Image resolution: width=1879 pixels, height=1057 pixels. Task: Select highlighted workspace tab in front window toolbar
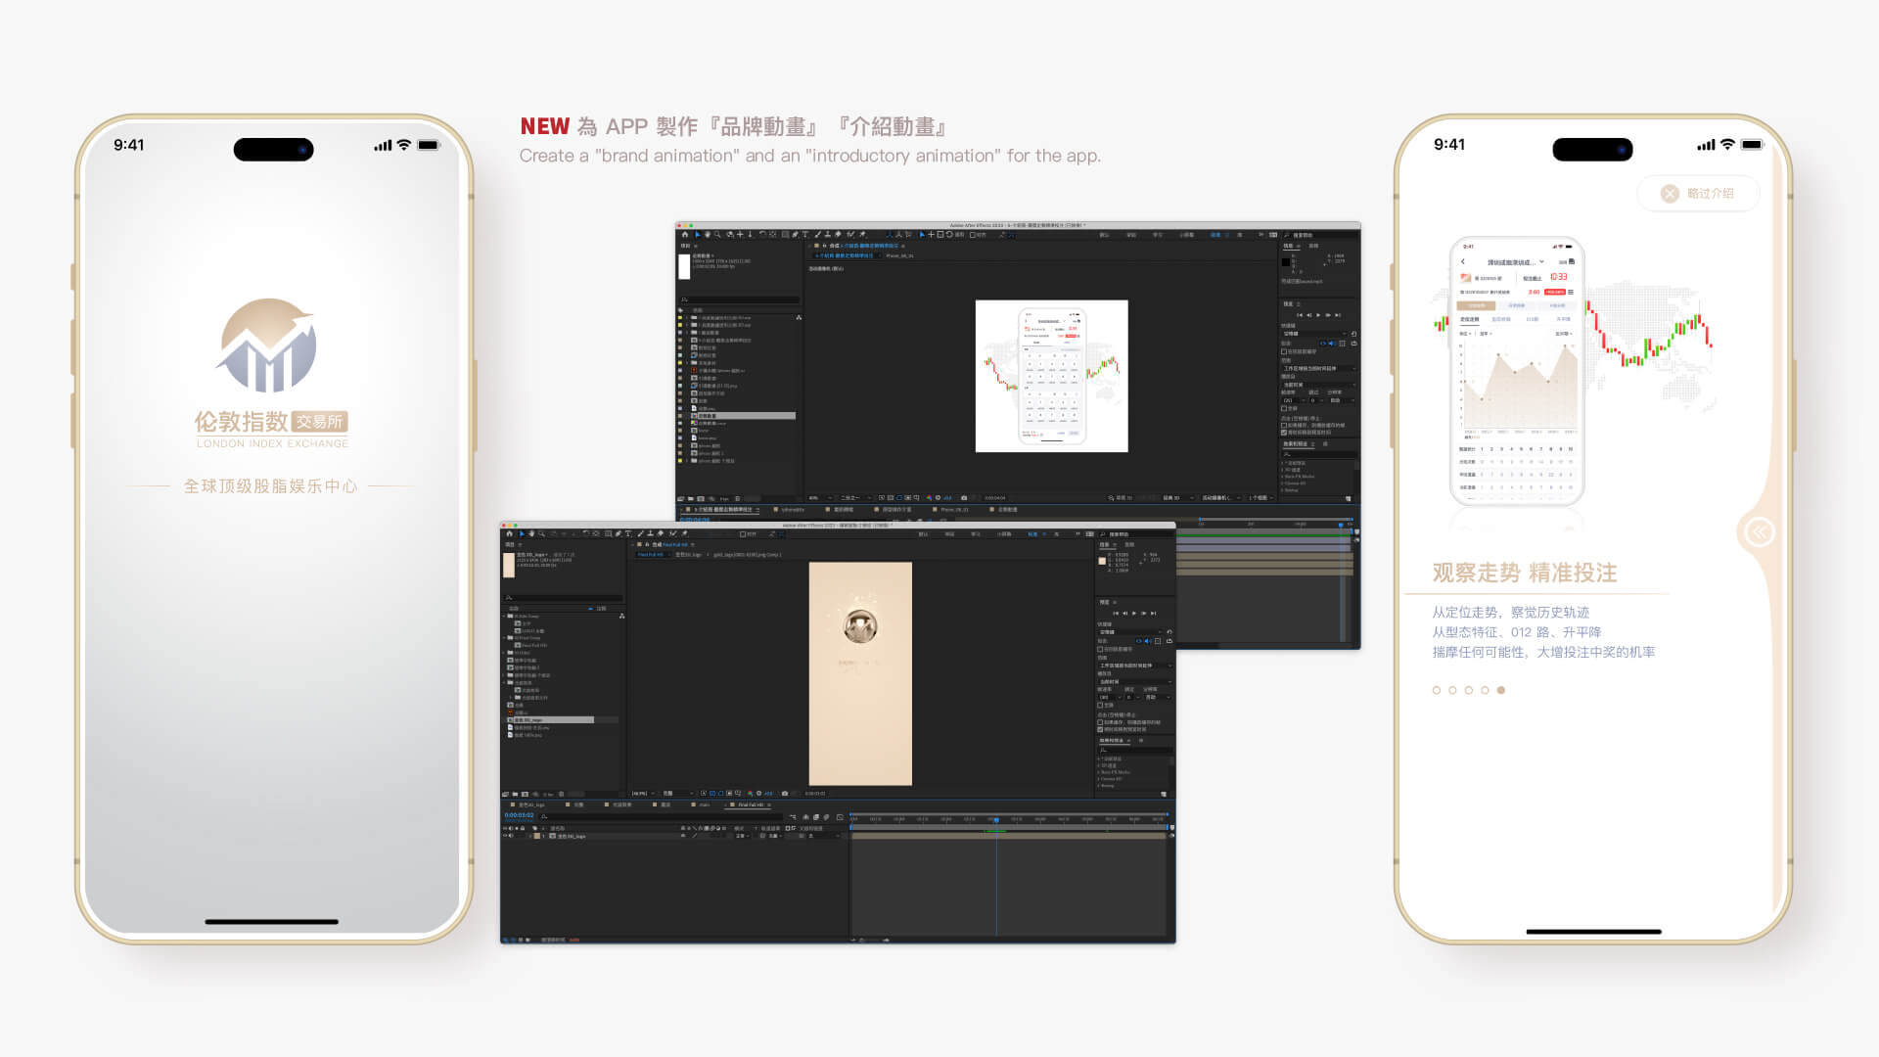coord(1032,533)
